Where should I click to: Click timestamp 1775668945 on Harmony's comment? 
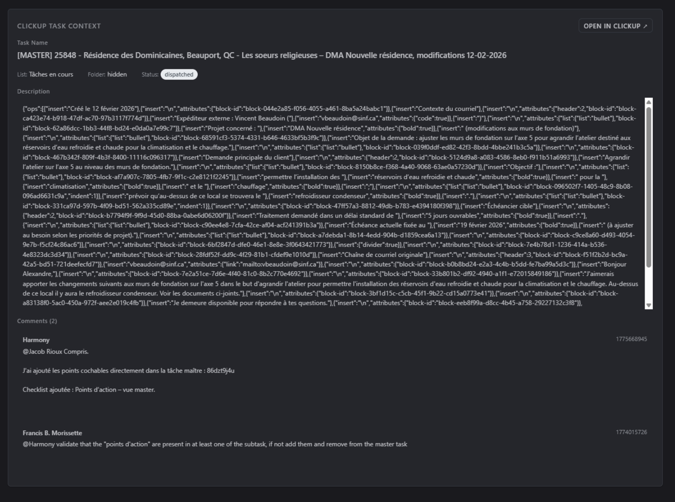631,339
